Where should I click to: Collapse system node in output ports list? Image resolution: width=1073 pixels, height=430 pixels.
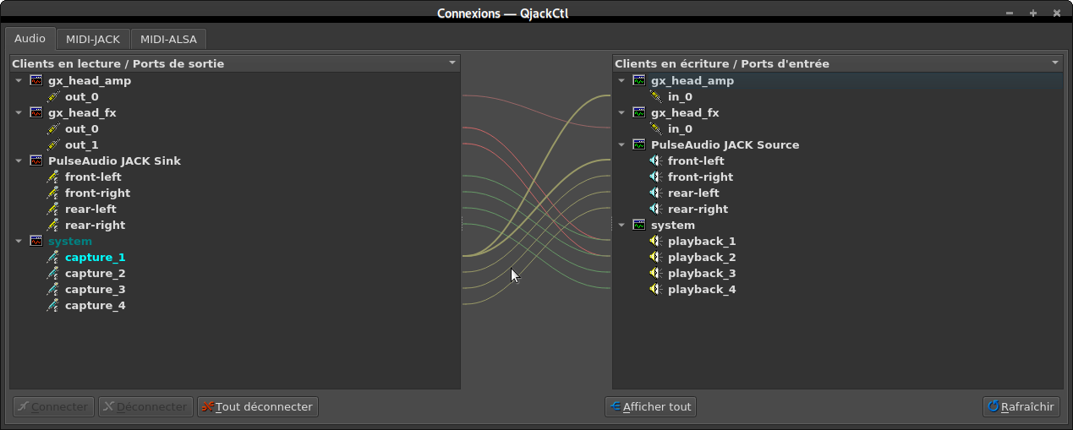pos(19,242)
